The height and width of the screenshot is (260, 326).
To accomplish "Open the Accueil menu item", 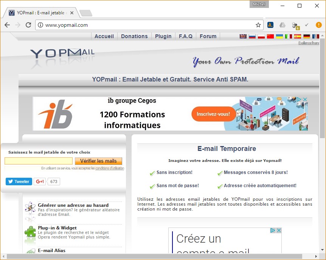I will [104, 36].
